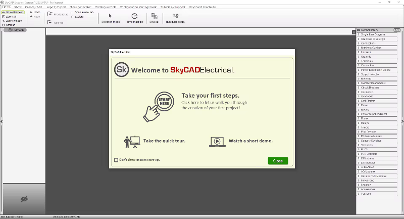Open the Import/Export menu
Screen dimensions: 404x219
tap(56, 8)
